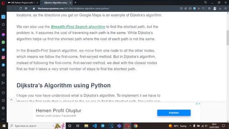
Task: Open Breadth-First Search algorithm link
Action: tap(78, 27)
